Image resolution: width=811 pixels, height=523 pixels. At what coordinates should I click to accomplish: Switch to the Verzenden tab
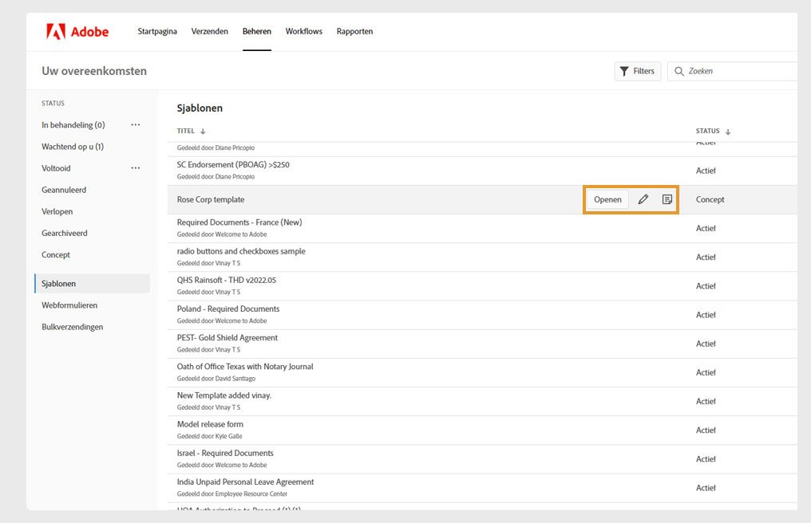tap(210, 32)
